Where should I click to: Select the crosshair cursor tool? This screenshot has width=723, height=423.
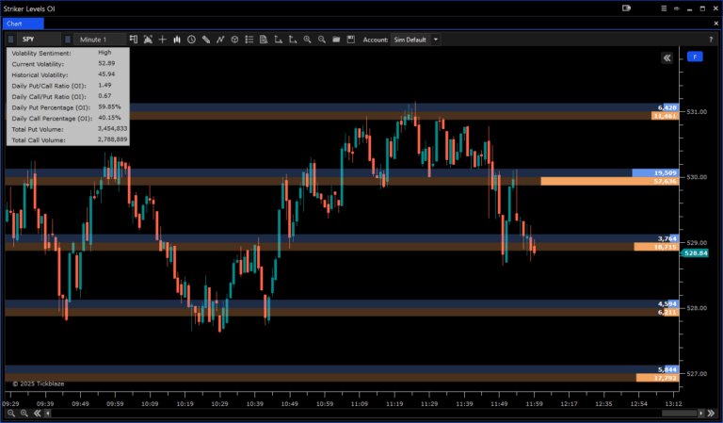pyautogui.click(x=163, y=40)
